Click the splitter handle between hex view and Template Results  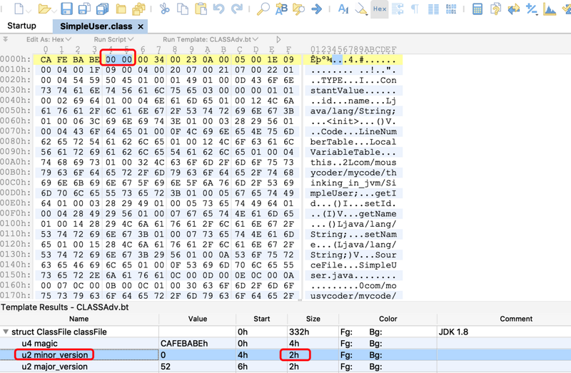pyautogui.click(x=300, y=300)
